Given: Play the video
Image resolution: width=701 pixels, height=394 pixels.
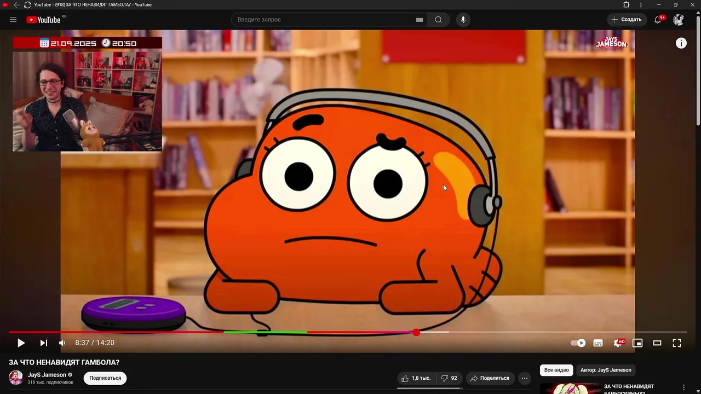Looking at the screenshot, I should pos(21,343).
